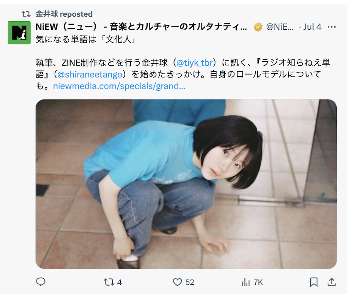Click the gold verified badge
This screenshot has width=347, height=294.
click(x=258, y=27)
